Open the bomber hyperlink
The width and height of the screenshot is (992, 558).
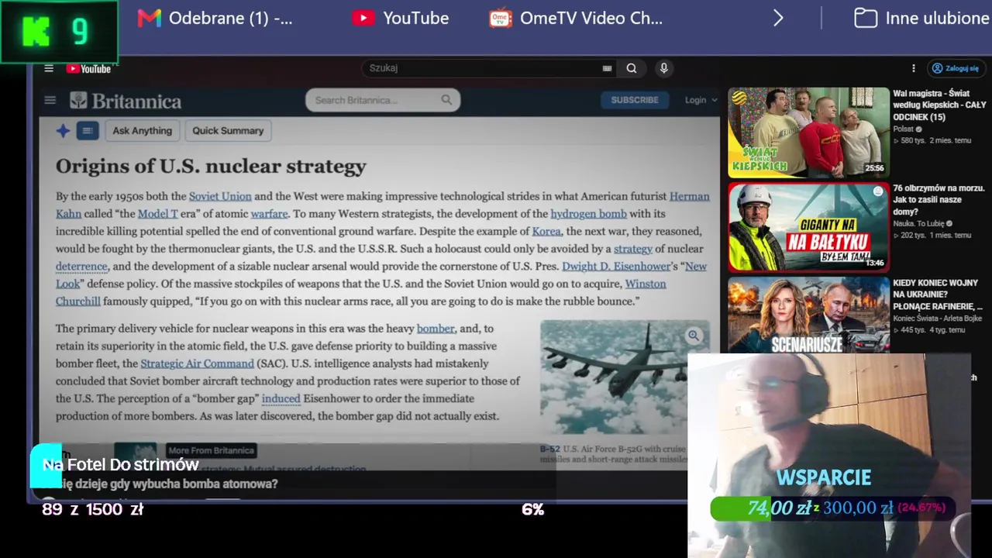click(x=436, y=329)
